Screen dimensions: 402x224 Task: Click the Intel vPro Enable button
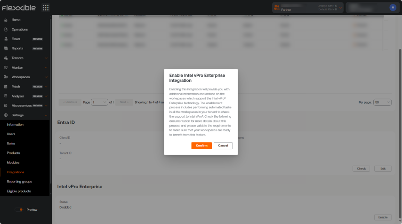pos(383,217)
